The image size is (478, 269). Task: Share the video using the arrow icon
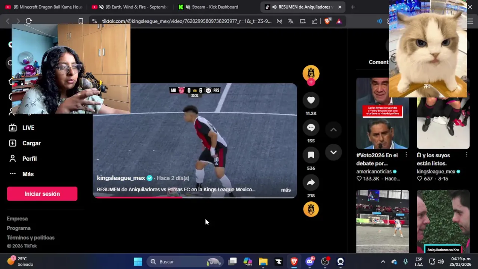point(311,182)
